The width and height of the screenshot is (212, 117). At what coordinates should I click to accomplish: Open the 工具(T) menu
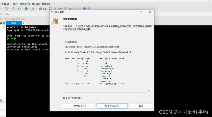14,4
